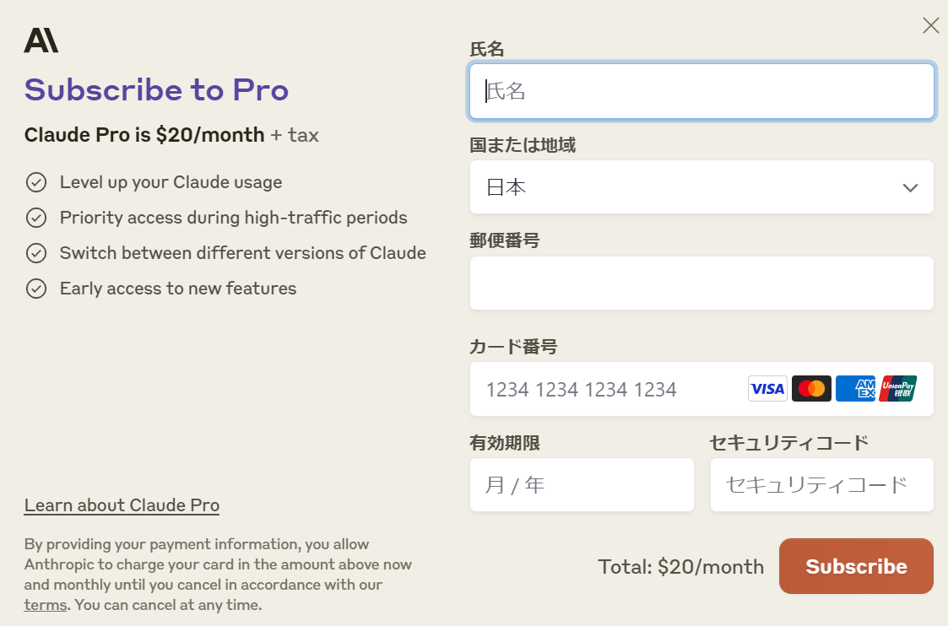Screen dimensions: 948x626
Task: Click checkmark beside Priority access feature
Action: coord(36,218)
